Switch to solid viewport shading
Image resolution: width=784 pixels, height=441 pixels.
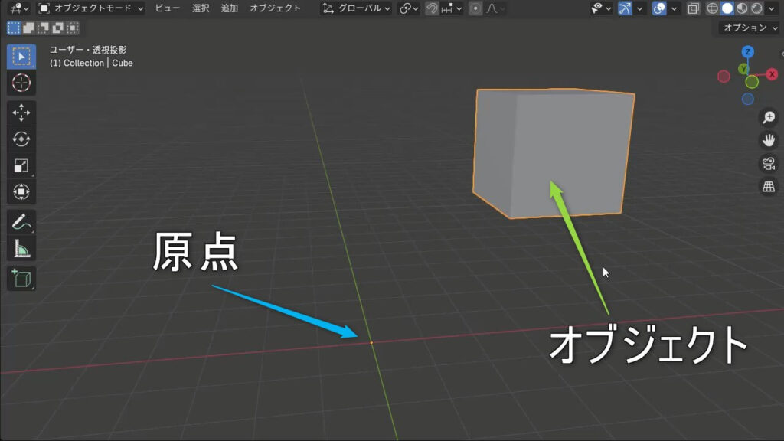[727, 8]
